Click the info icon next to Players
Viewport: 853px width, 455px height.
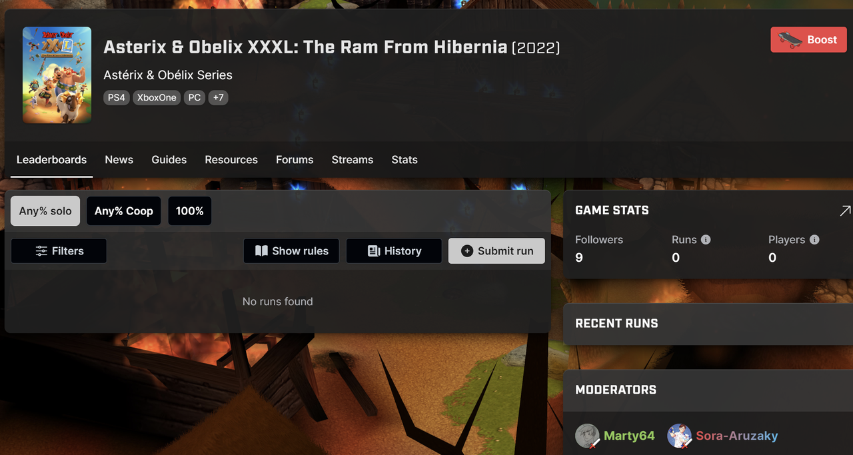pos(814,240)
